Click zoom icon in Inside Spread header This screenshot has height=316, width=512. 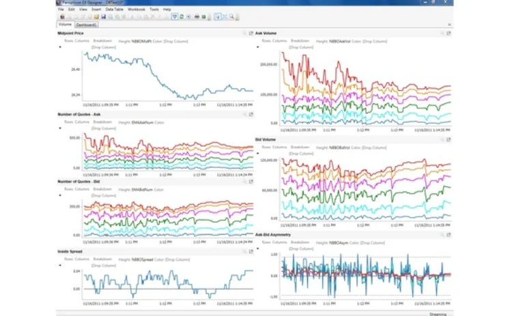coord(244,251)
